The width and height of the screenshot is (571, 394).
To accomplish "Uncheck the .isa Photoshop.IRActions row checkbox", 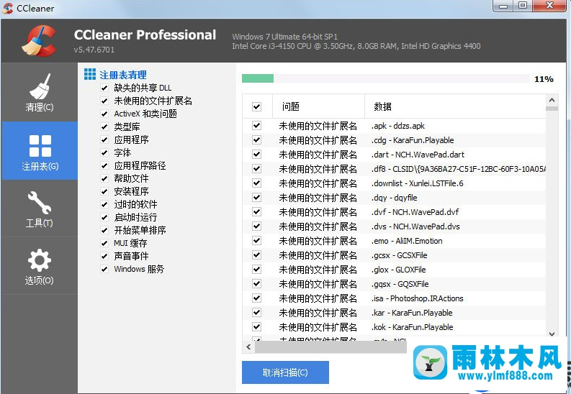I will click(x=257, y=298).
